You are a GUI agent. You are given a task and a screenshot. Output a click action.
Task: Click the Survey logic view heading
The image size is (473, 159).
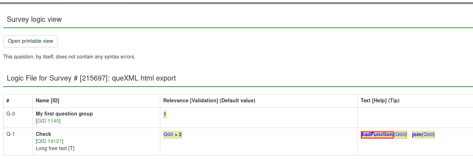(34, 19)
